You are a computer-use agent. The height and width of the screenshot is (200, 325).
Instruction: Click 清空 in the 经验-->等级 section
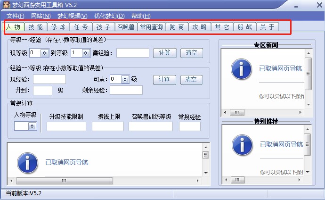(x=191, y=80)
